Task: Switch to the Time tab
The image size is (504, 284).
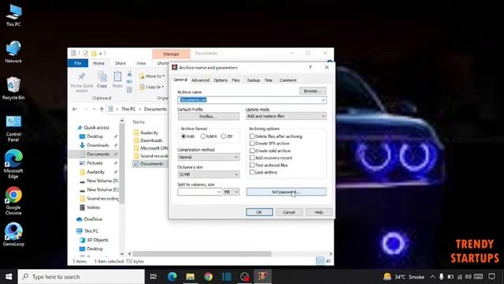Action: [269, 80]
